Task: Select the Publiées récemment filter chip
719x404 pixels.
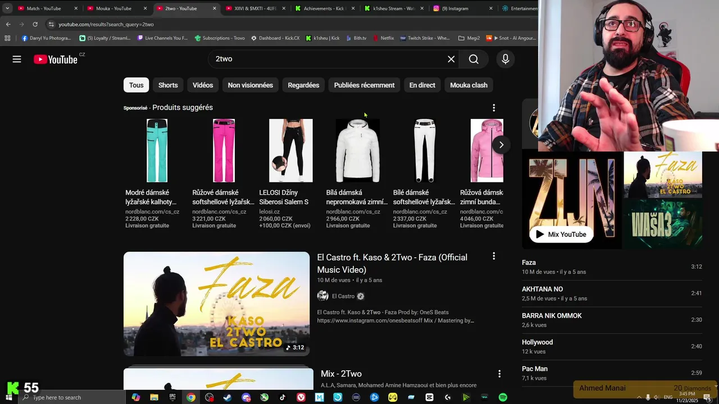Action: (364, 85)
